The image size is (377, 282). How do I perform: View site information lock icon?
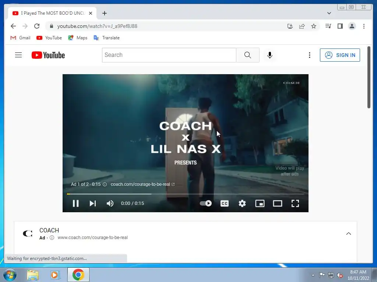(x=51, y=26)
